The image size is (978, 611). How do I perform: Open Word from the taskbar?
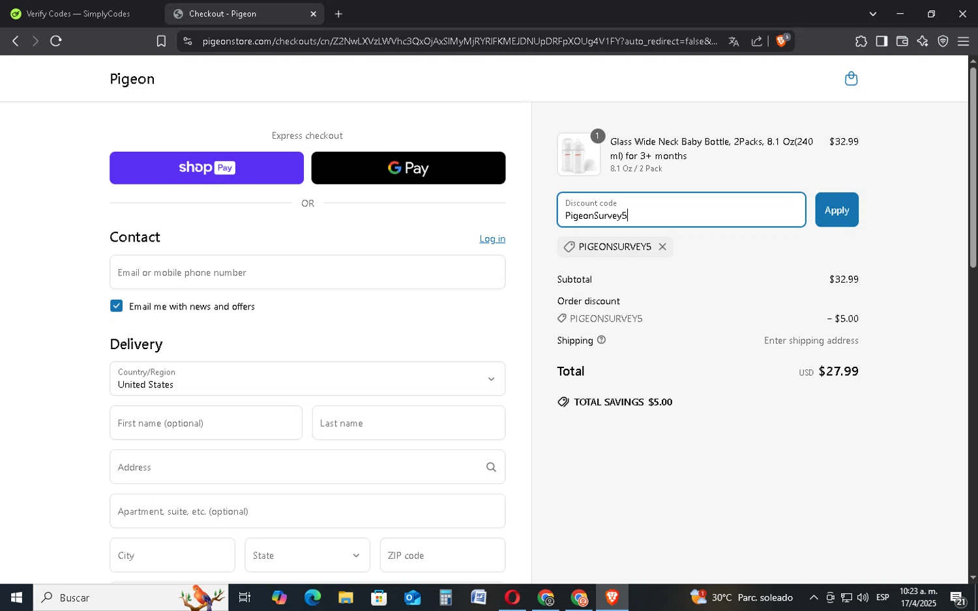point(479,597)
